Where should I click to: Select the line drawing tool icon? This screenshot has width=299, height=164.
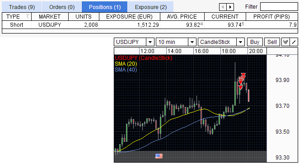pos(294,42)
